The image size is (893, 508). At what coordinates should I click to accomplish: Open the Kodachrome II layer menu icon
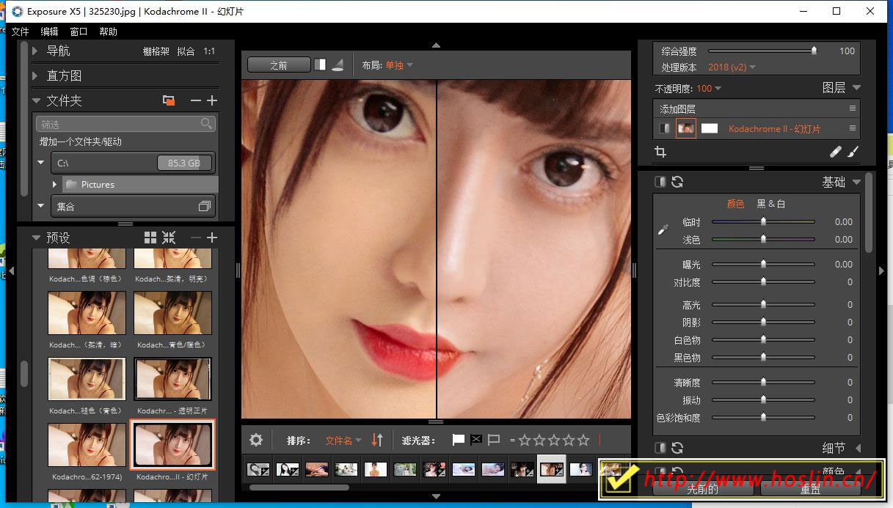click(853, 128)
